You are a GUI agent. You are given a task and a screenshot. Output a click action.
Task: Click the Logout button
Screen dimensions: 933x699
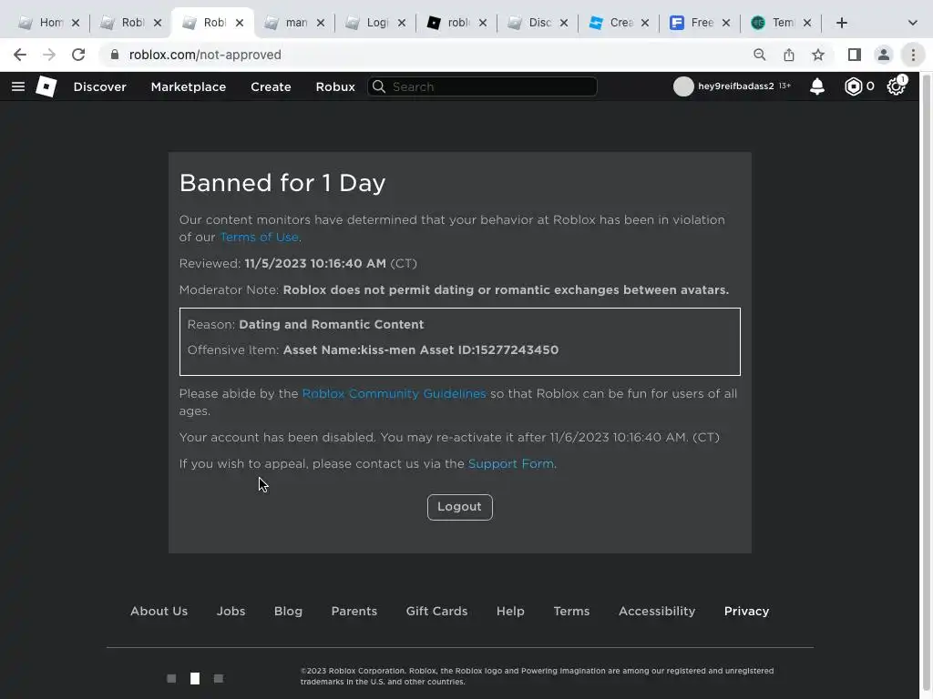coord(460,507)
